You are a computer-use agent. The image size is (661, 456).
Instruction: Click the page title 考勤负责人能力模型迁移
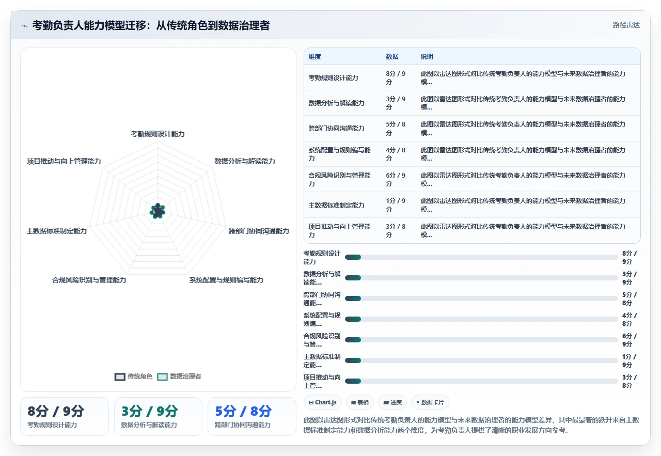coord(151,25)
